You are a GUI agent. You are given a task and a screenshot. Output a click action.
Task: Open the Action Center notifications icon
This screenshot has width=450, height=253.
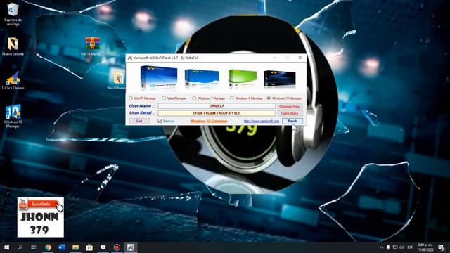tap(441, 247)
